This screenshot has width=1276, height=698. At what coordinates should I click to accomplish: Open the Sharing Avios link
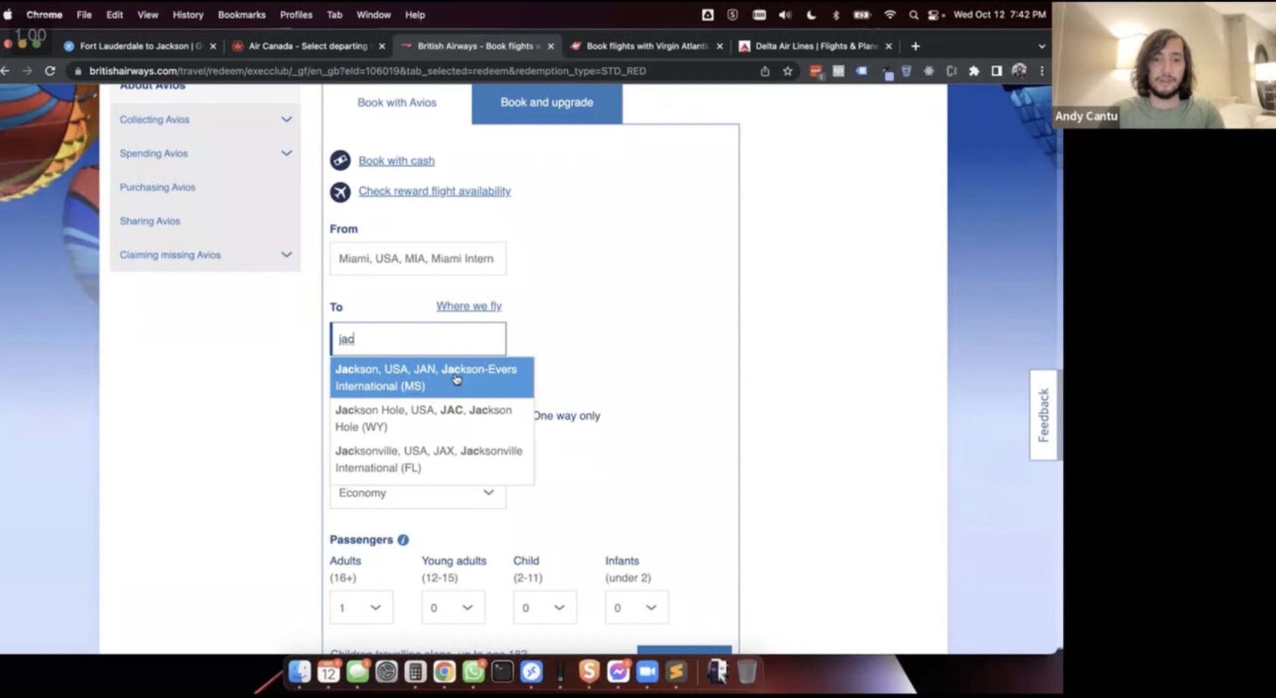(x=150, y=221)
